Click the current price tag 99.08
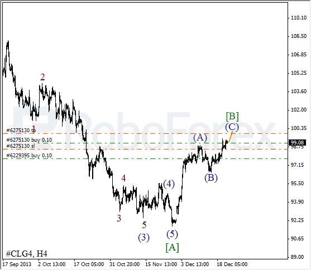311x270 pixels. [297, 143]
